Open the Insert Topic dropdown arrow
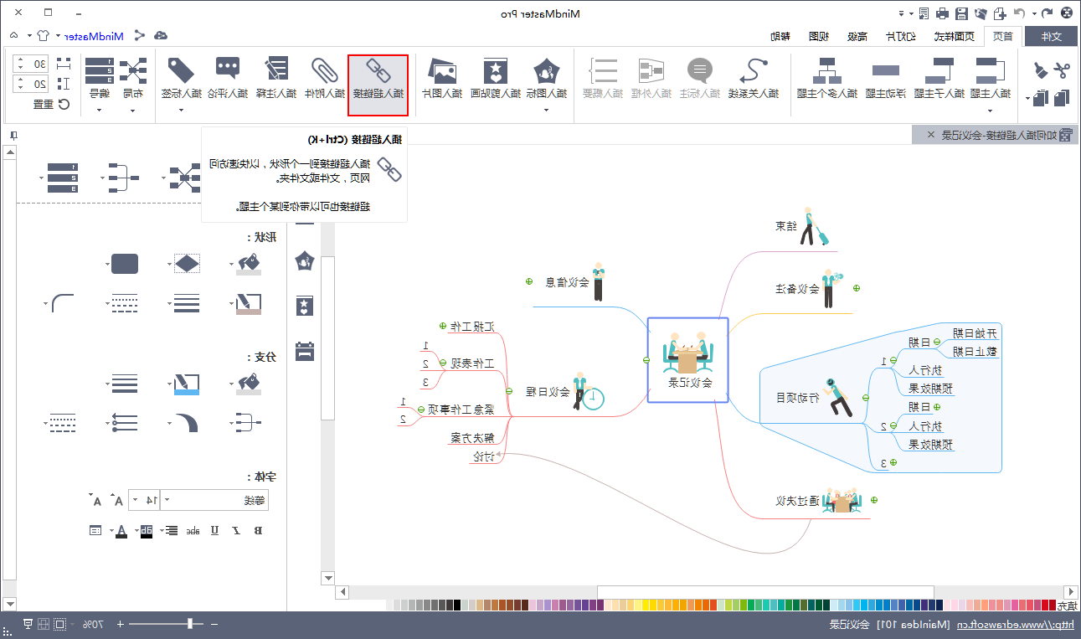The image size is (1081, 639). [x=991, y=110]
